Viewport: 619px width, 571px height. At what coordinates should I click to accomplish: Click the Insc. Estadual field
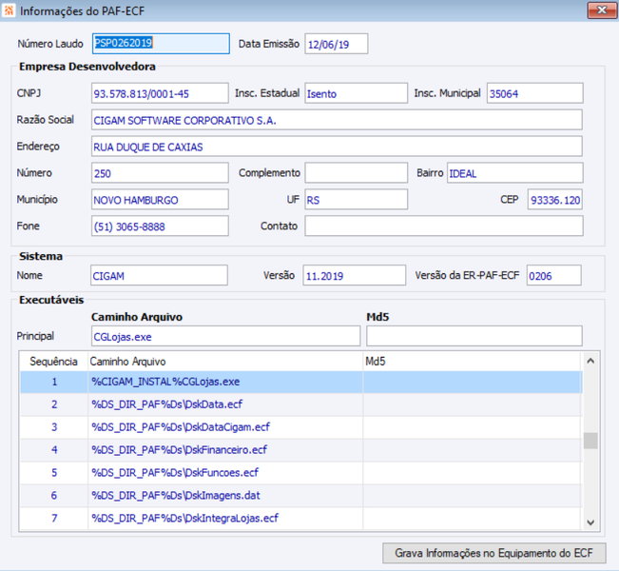point(356,93)
